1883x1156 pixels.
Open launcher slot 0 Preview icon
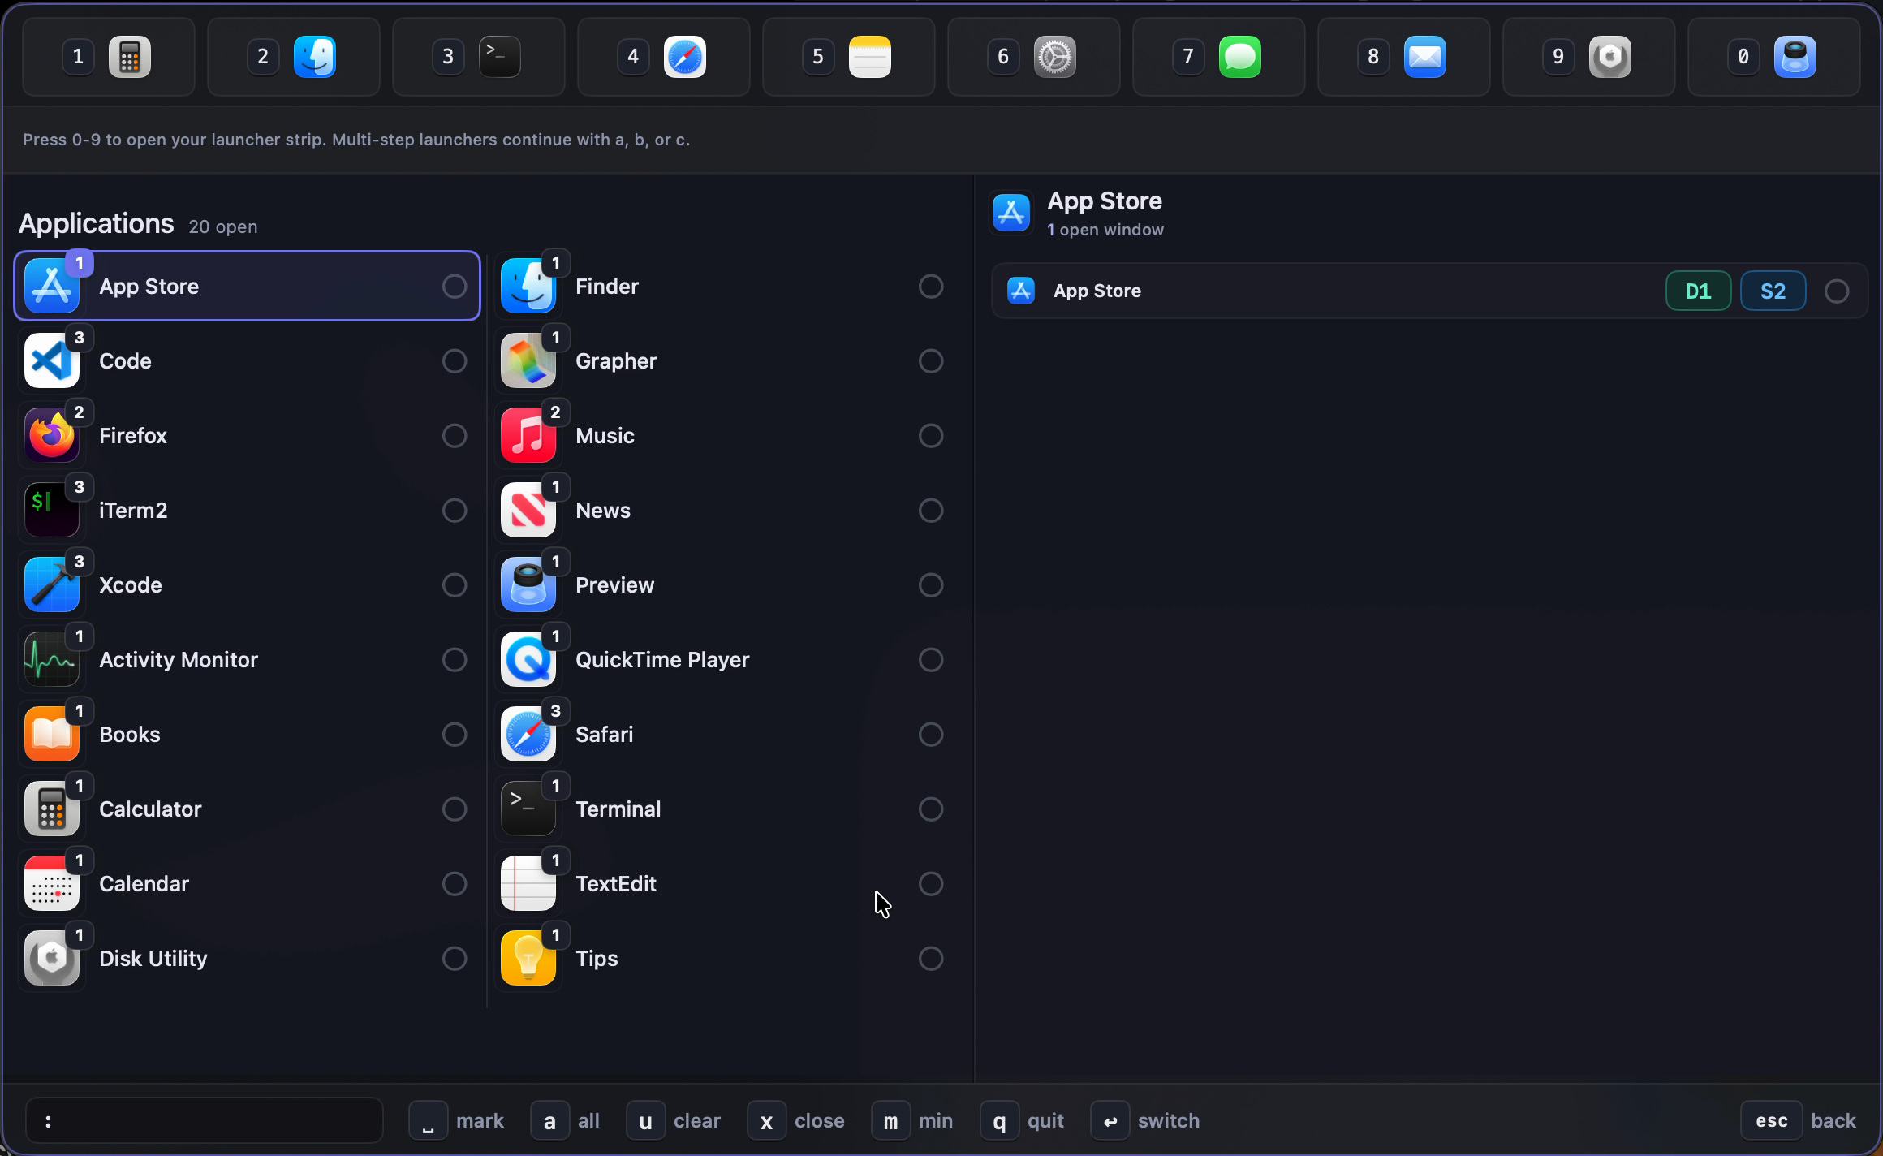1795,57
